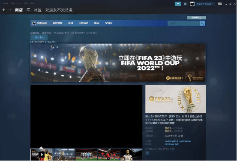Open the Electronic Arts publisher link
237x161 pixels.
(172, 144)
